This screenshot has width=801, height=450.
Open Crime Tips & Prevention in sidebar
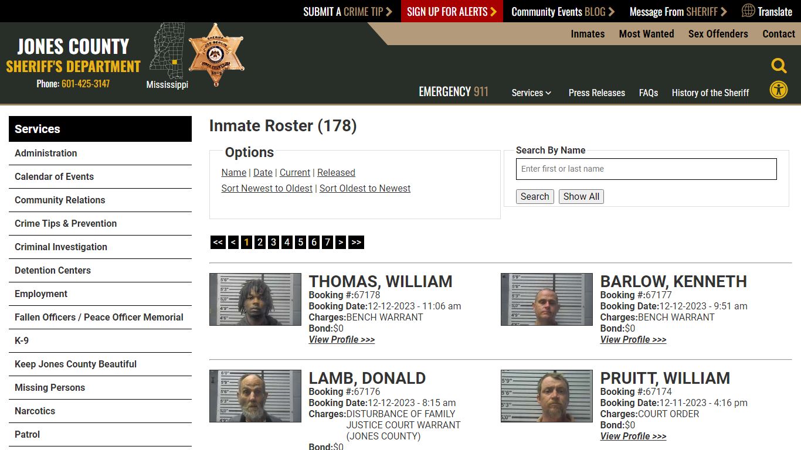pyautogui.click(x=100, y=224)
